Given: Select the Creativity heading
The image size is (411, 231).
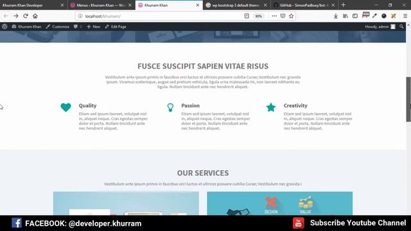Looking at the screenshot, I should tap(295, 105).
